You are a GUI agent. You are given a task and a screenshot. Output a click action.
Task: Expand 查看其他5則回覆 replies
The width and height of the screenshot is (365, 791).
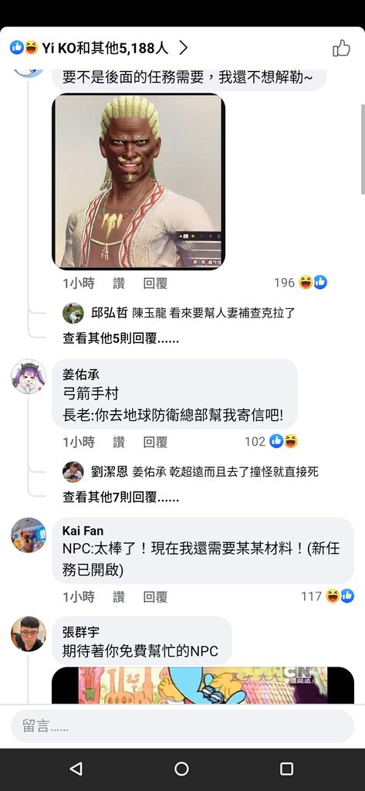[x=121, y=338]
